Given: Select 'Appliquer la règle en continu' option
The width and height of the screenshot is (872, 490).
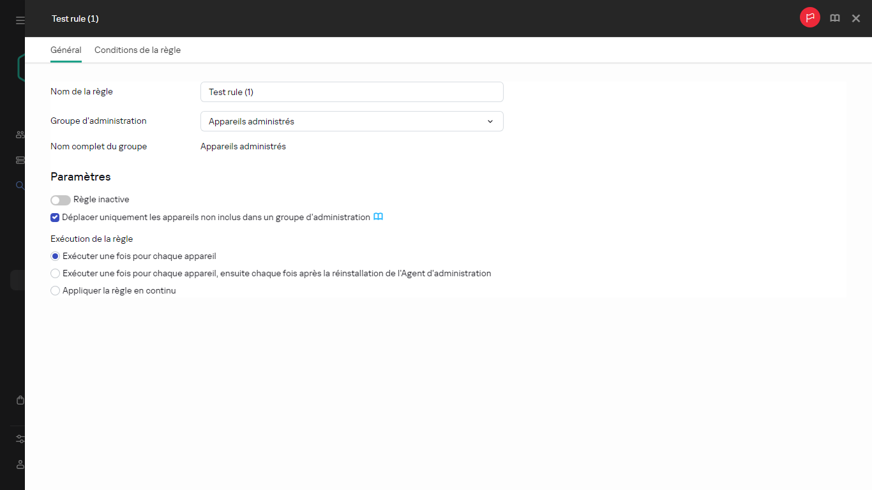Looking at the screenshot, I should coord(56,291).
